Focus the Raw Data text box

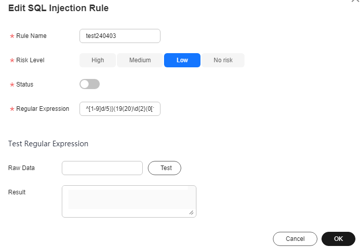coord(102,168)
